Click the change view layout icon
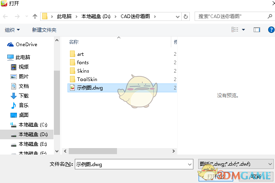This screenshot has height=183, width=275. (235, 30)
